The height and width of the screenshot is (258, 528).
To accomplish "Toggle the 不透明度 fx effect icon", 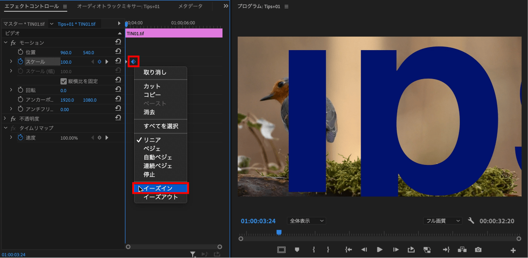I will [14, 119].
